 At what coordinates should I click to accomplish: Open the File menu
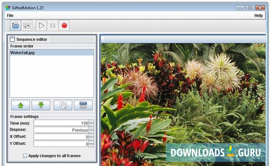coord(10,15)
